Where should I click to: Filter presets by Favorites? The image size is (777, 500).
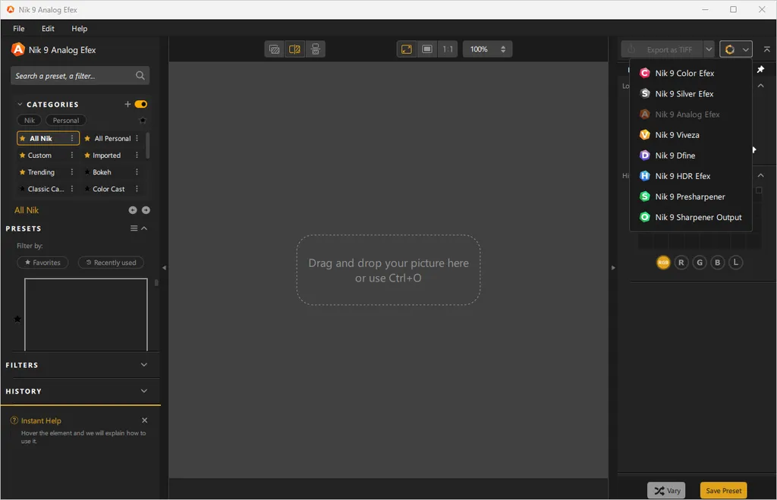[x=42, y=263]
